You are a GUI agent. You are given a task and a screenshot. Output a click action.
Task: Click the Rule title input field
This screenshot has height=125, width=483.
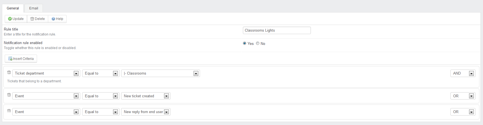pyautogui.click(x=277, y=30)
